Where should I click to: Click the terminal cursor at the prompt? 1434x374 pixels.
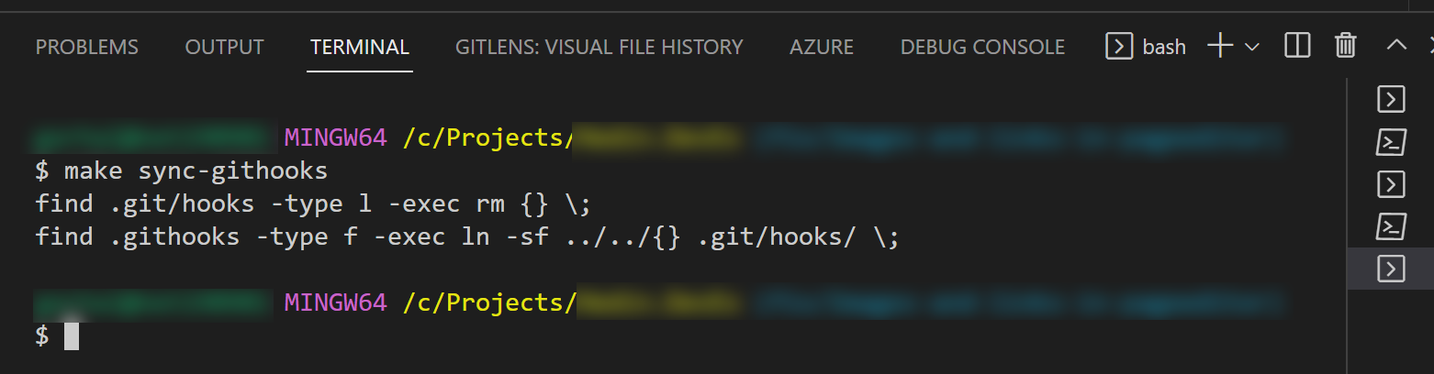pyautogui.click(x=72, y=336)
